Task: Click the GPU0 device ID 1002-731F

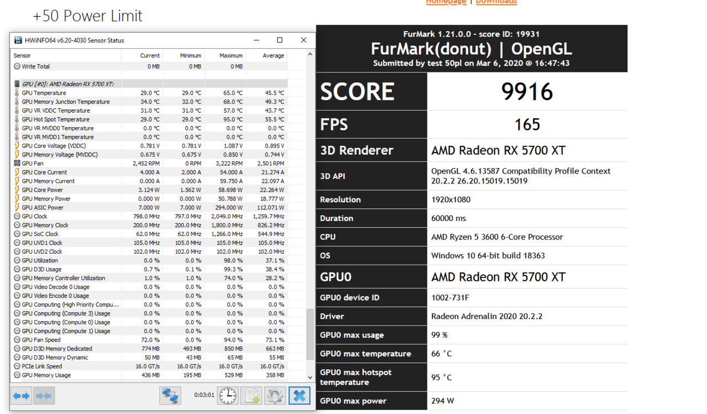Action: coord(450,297)
